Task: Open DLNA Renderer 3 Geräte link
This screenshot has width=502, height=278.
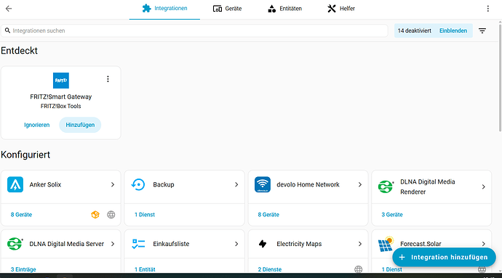Action: tap(392, 215)
